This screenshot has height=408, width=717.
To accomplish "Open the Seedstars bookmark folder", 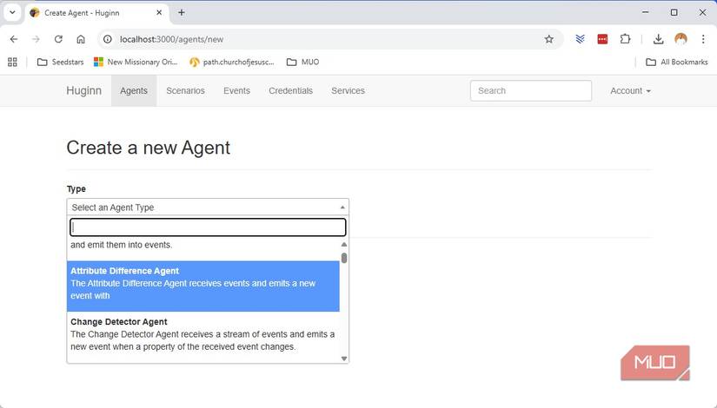I will pos(60,63).
